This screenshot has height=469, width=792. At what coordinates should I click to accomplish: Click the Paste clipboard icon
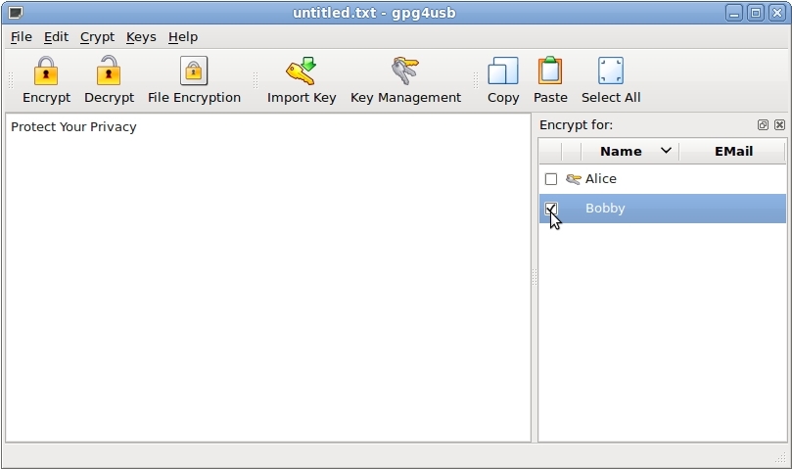550,70
